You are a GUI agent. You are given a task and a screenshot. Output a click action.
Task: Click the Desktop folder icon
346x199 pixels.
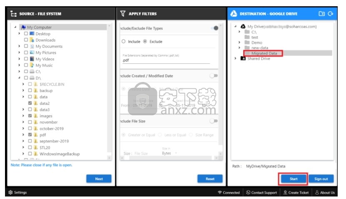click(x=32, y=34)
